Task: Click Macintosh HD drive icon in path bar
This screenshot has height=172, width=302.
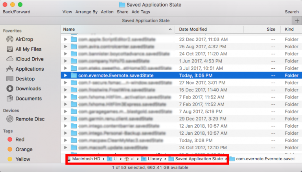Action: click(69, 159)
